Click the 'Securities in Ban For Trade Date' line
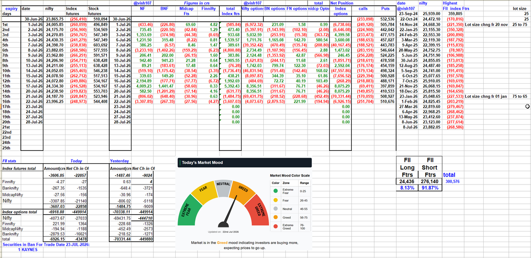531x258 pixels. tap(45, 244)
